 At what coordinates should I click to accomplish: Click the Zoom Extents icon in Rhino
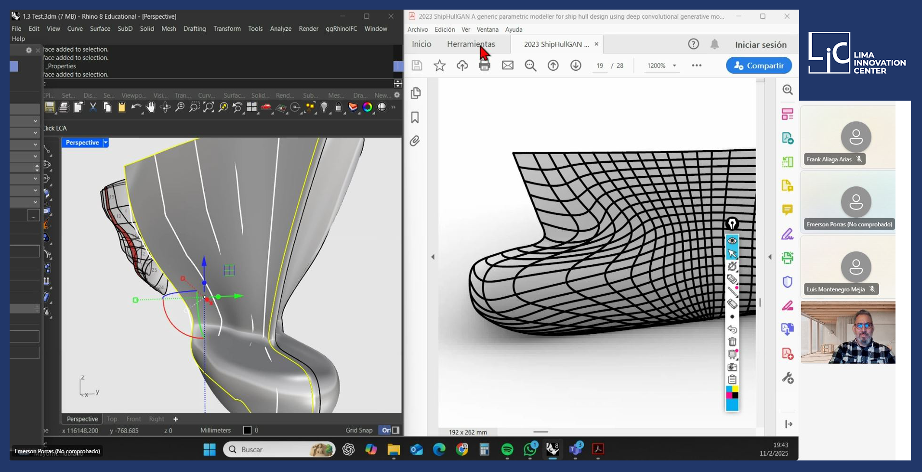tap(209, 107)
